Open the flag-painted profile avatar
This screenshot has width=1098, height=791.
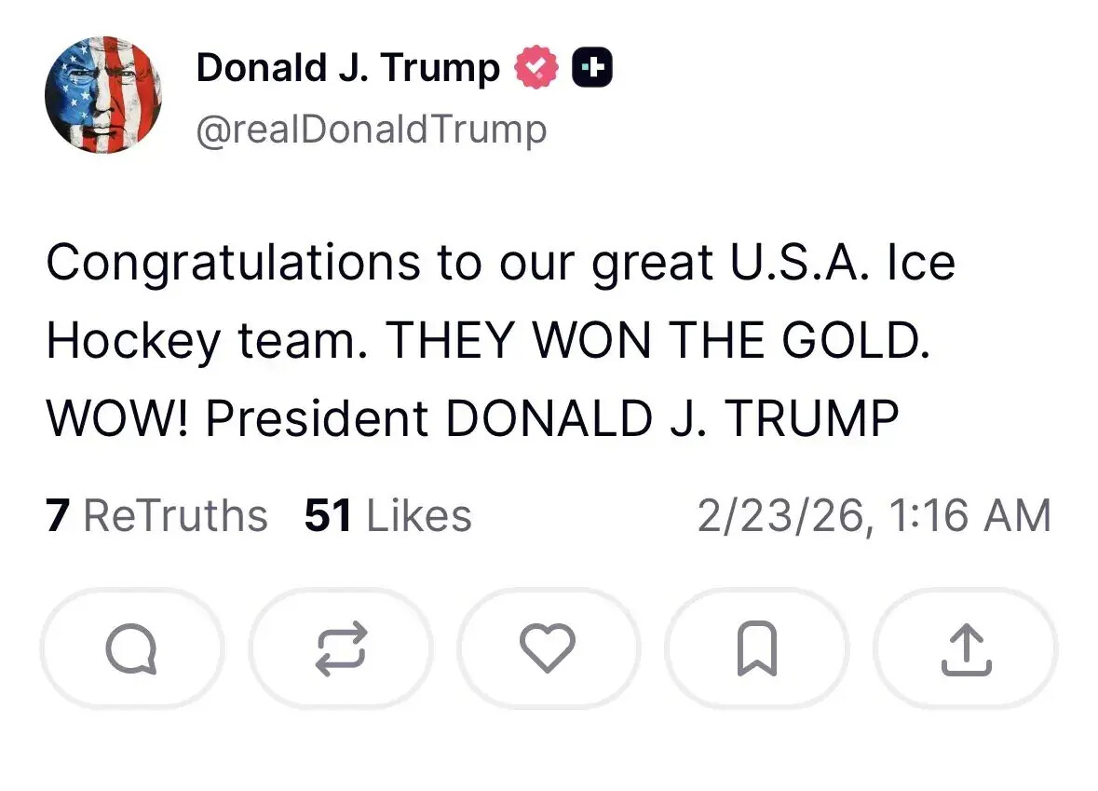pos(103,94)
